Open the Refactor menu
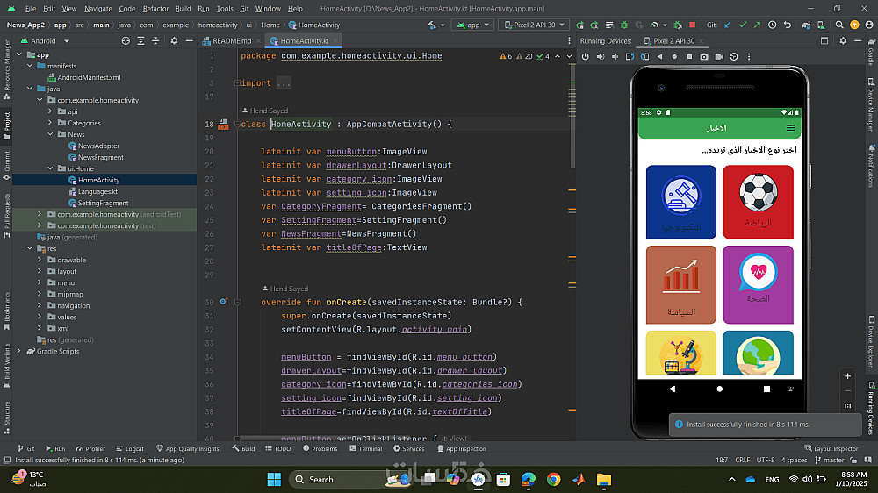The width and height of the screenshot is (878, 493). [155, 8]
